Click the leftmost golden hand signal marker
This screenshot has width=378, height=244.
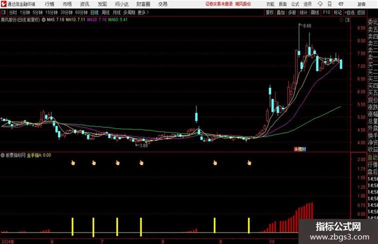pyautogui.click(x=73, y=163)
